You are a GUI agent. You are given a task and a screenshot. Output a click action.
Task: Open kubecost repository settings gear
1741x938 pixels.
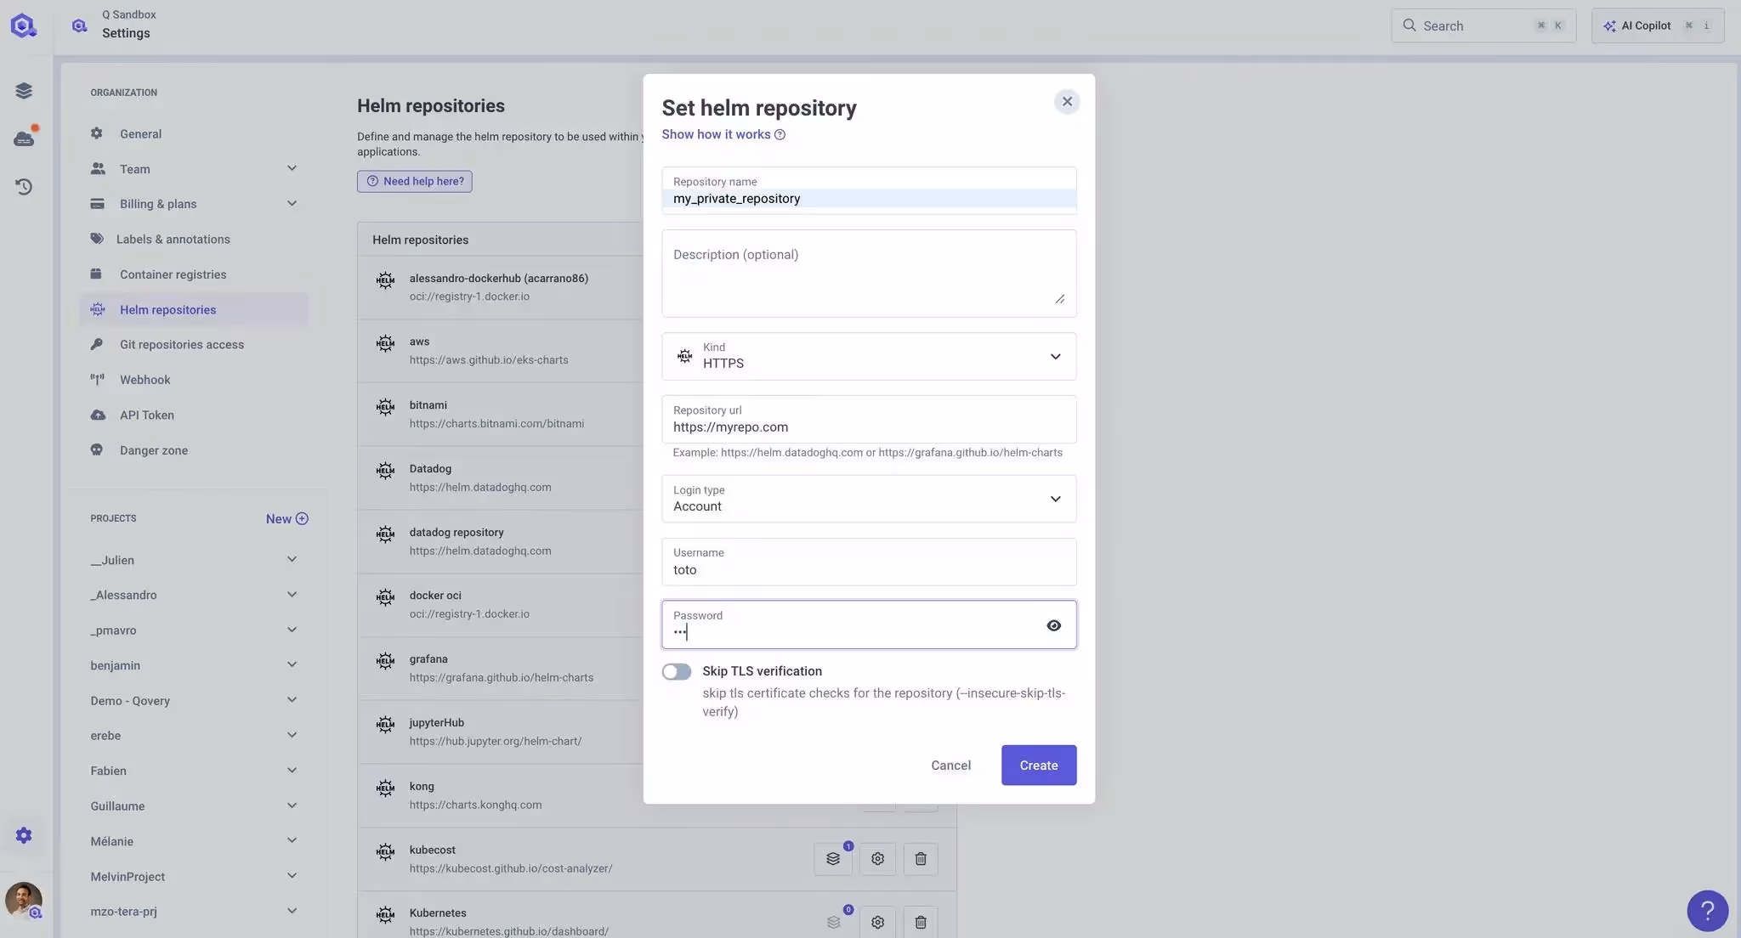877,859
